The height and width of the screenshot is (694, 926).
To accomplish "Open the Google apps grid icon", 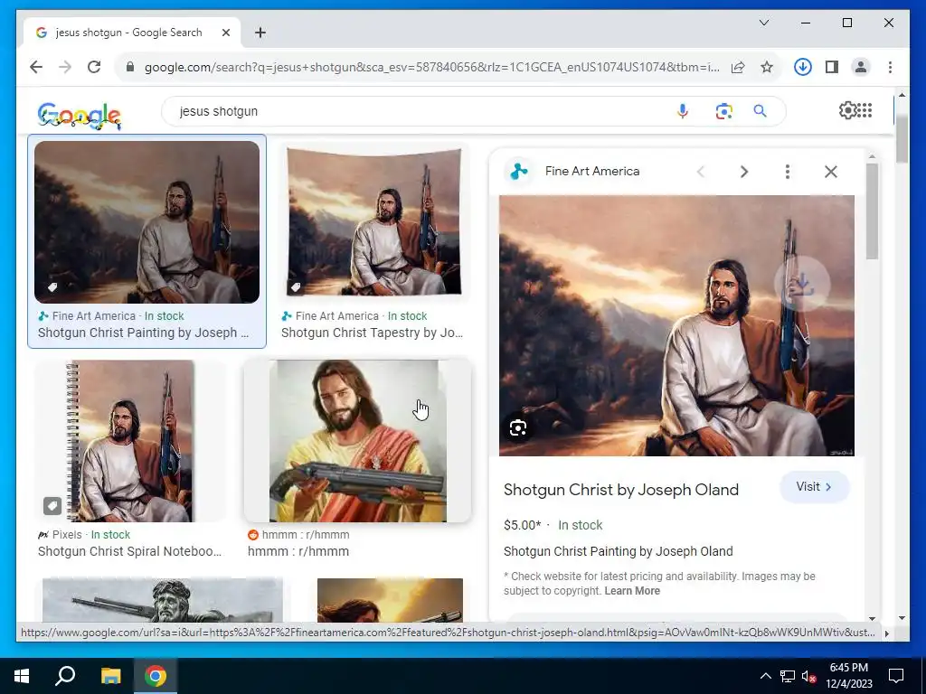I will tap(865, 110).
